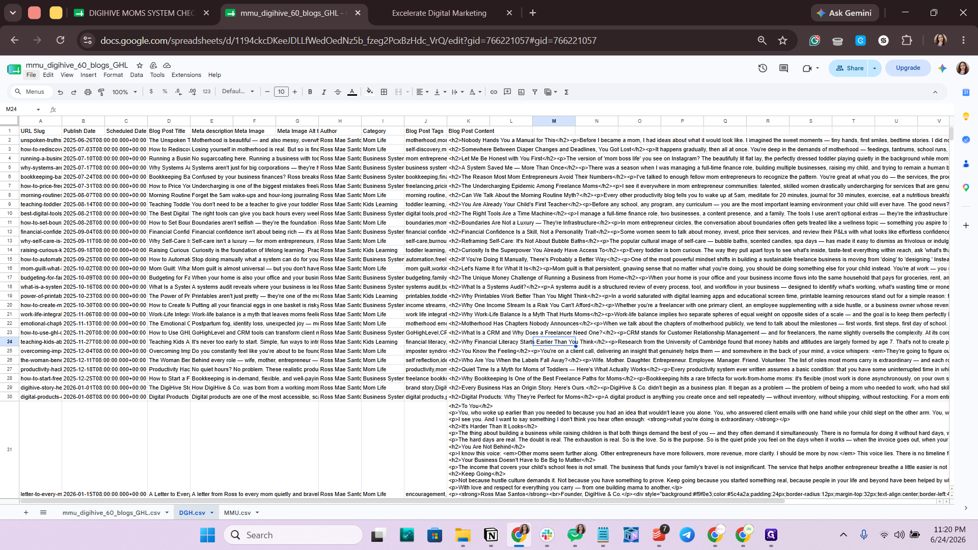The image size is (978, 550).
Task: Open the Format menu
Action: (x=113, y=75)
